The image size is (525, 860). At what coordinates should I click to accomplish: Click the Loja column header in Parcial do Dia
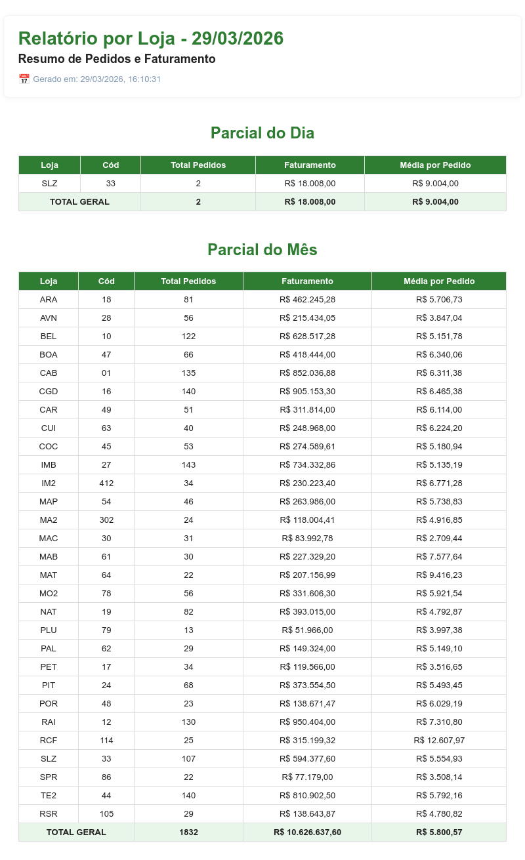tap(49, 165)
